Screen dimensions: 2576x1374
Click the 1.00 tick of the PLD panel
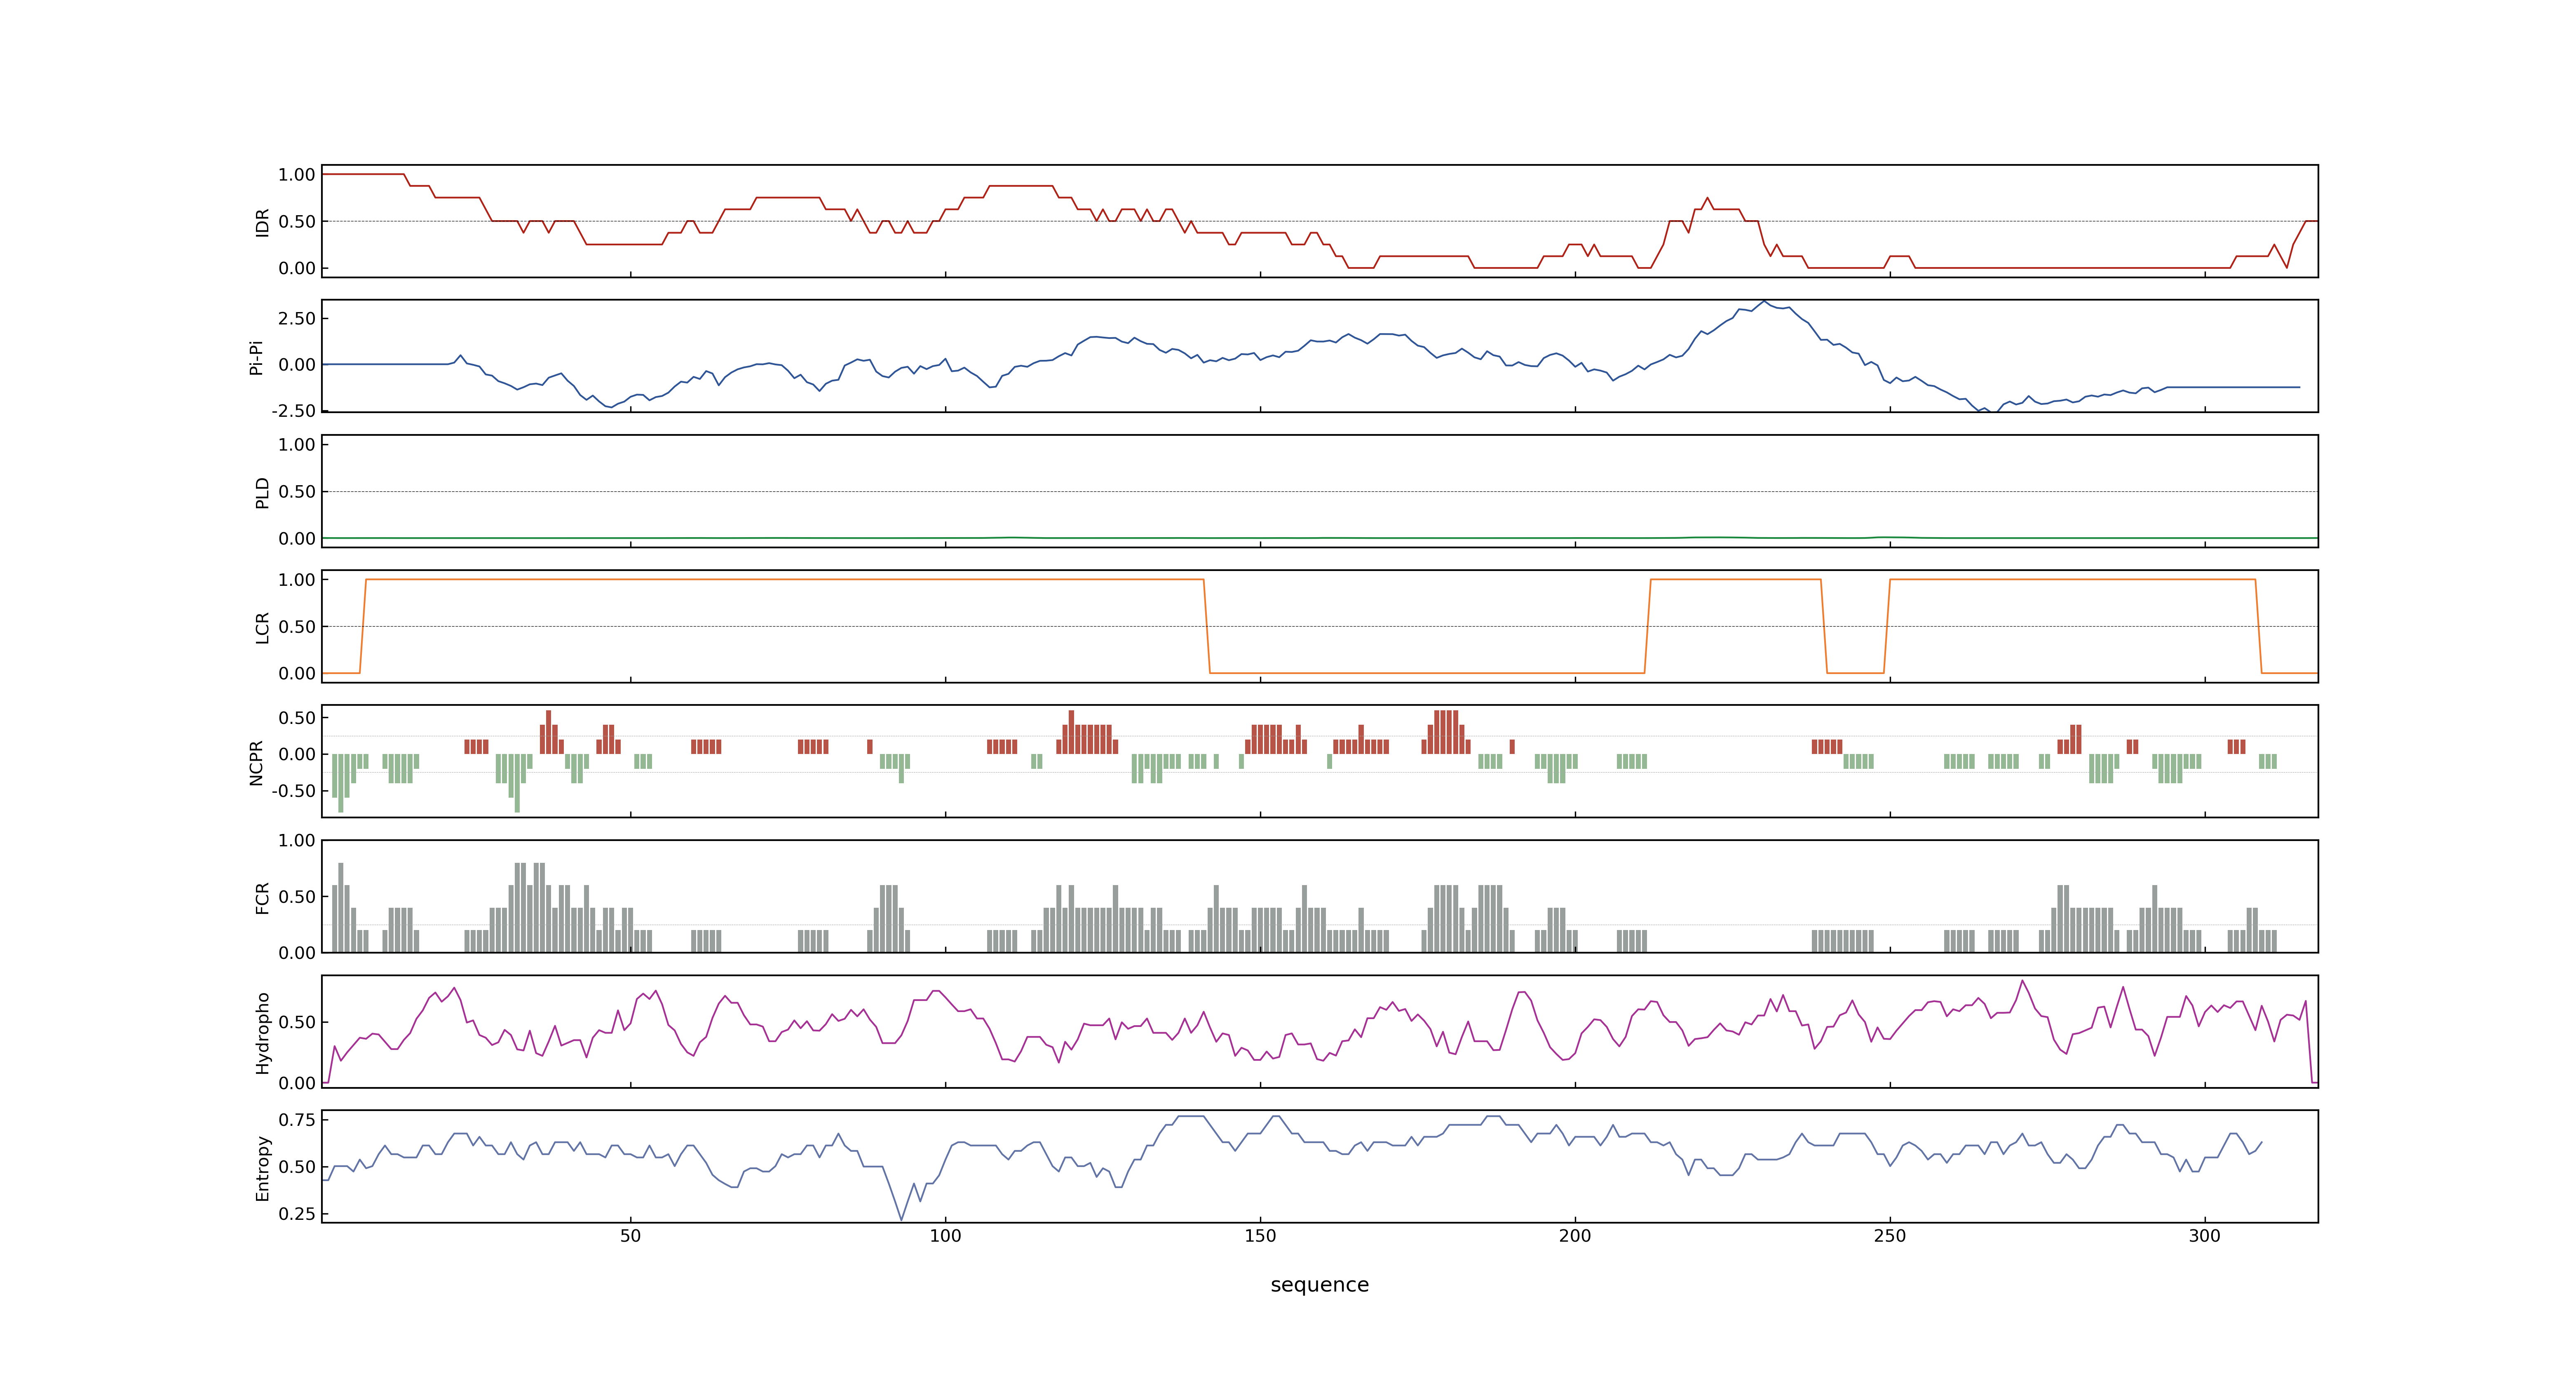pyautogui.click(x=297, y=445)
